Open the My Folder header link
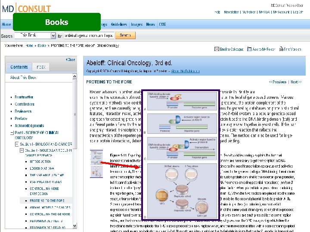Image resolution: width=310 pixels, height=232 pixels. [249, 12]
